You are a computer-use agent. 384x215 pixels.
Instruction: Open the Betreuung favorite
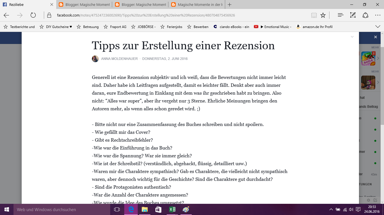pos(88,27)
